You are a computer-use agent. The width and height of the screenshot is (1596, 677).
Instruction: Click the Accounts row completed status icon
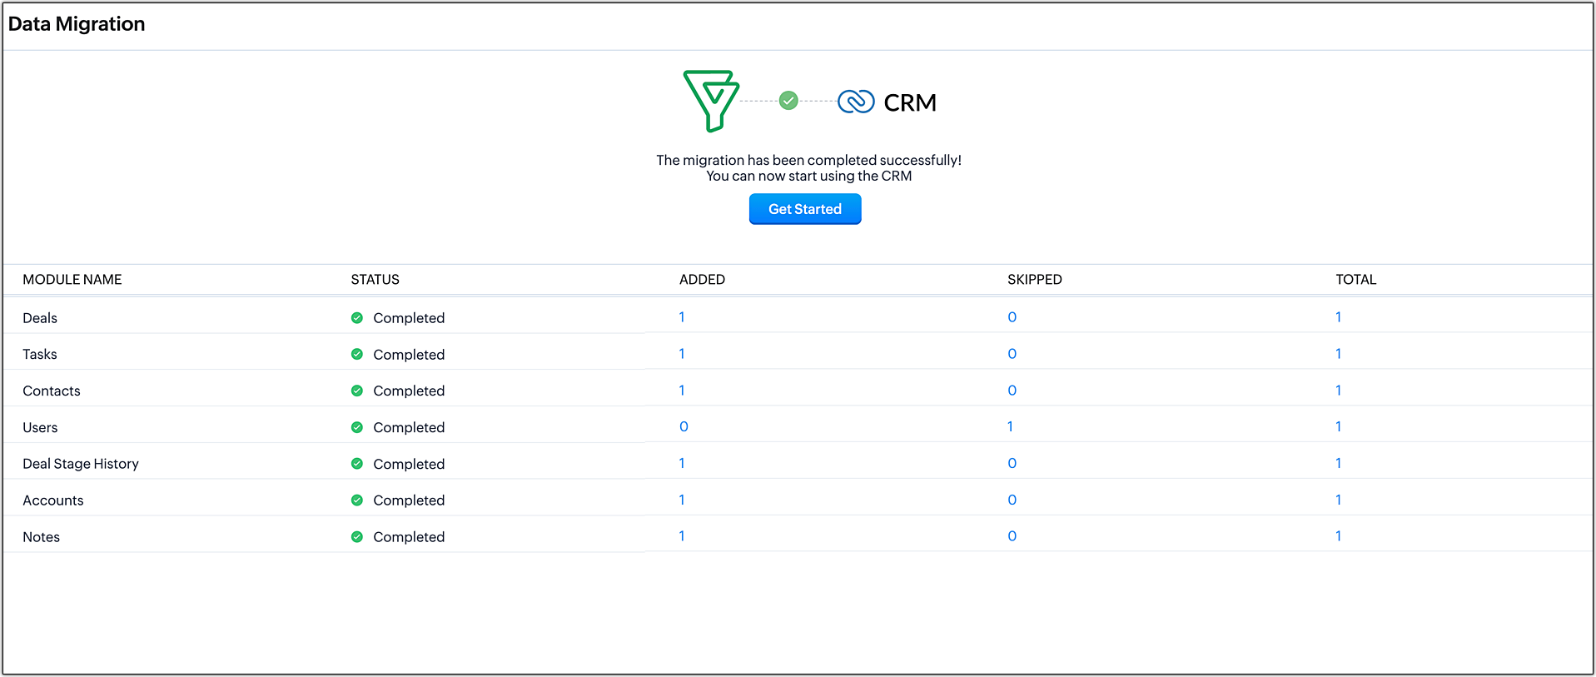click(357, 500)
